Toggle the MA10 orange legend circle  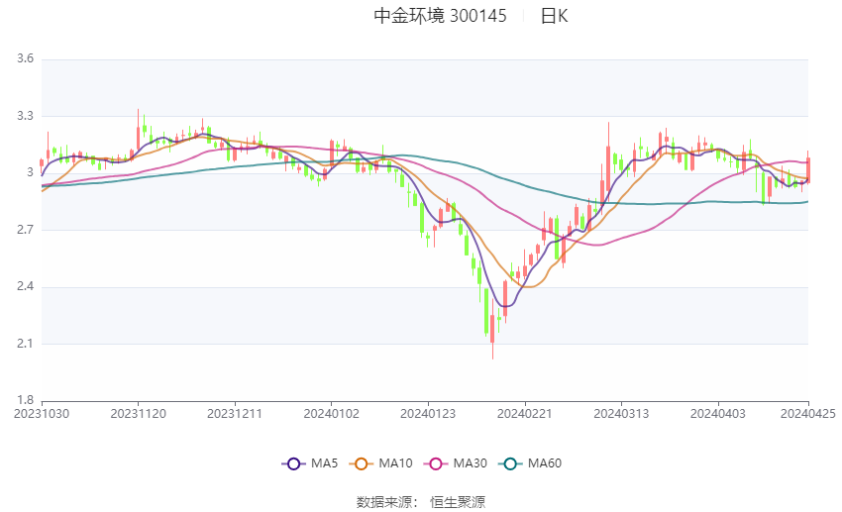361,463
